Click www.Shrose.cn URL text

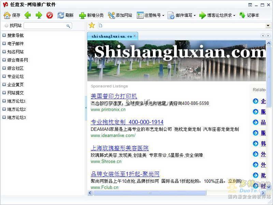[106, 161]
